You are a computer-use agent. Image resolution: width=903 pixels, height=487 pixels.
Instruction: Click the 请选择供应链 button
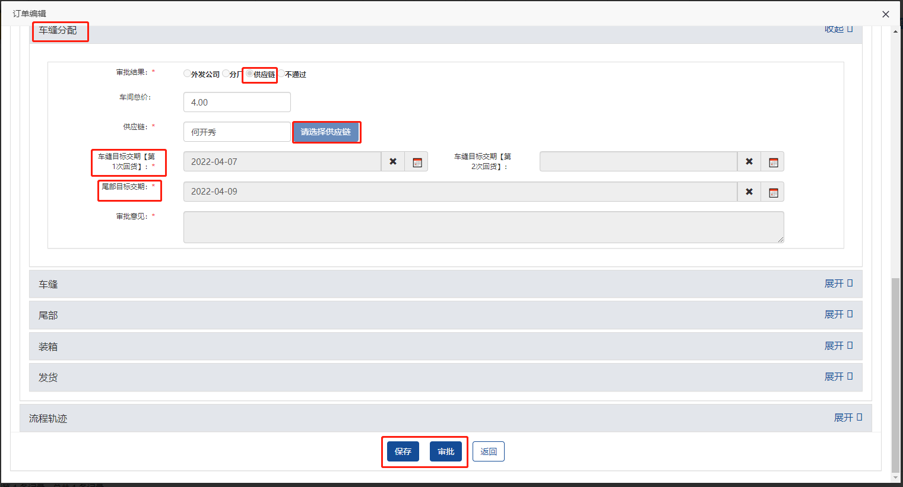(x=326, y=132)
